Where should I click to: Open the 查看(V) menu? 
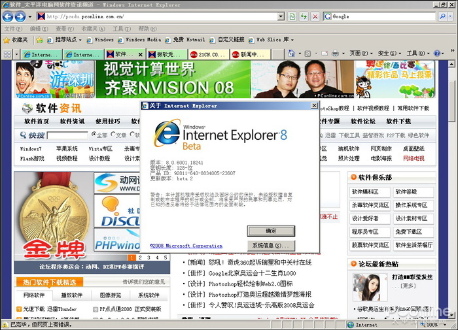[x=62, y=29]
